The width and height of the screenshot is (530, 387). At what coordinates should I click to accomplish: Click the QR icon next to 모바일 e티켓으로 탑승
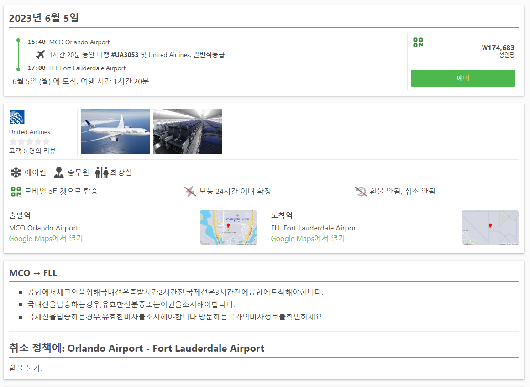point(16,192)
